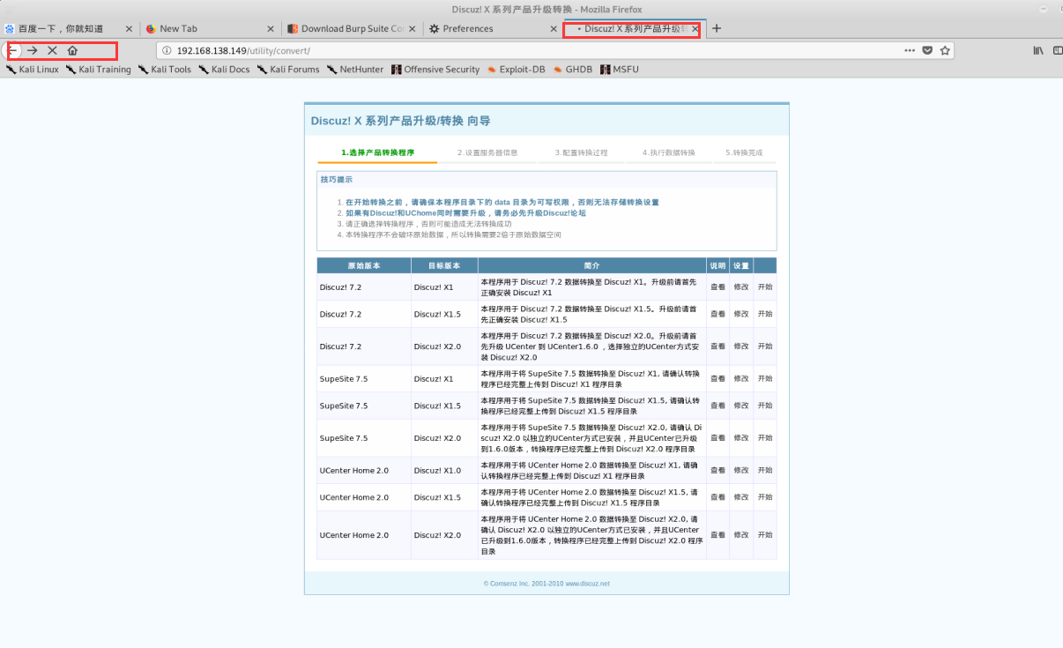Click 修改 for UCenter Home 2.0 to X1.5

[x=741, y=497]
